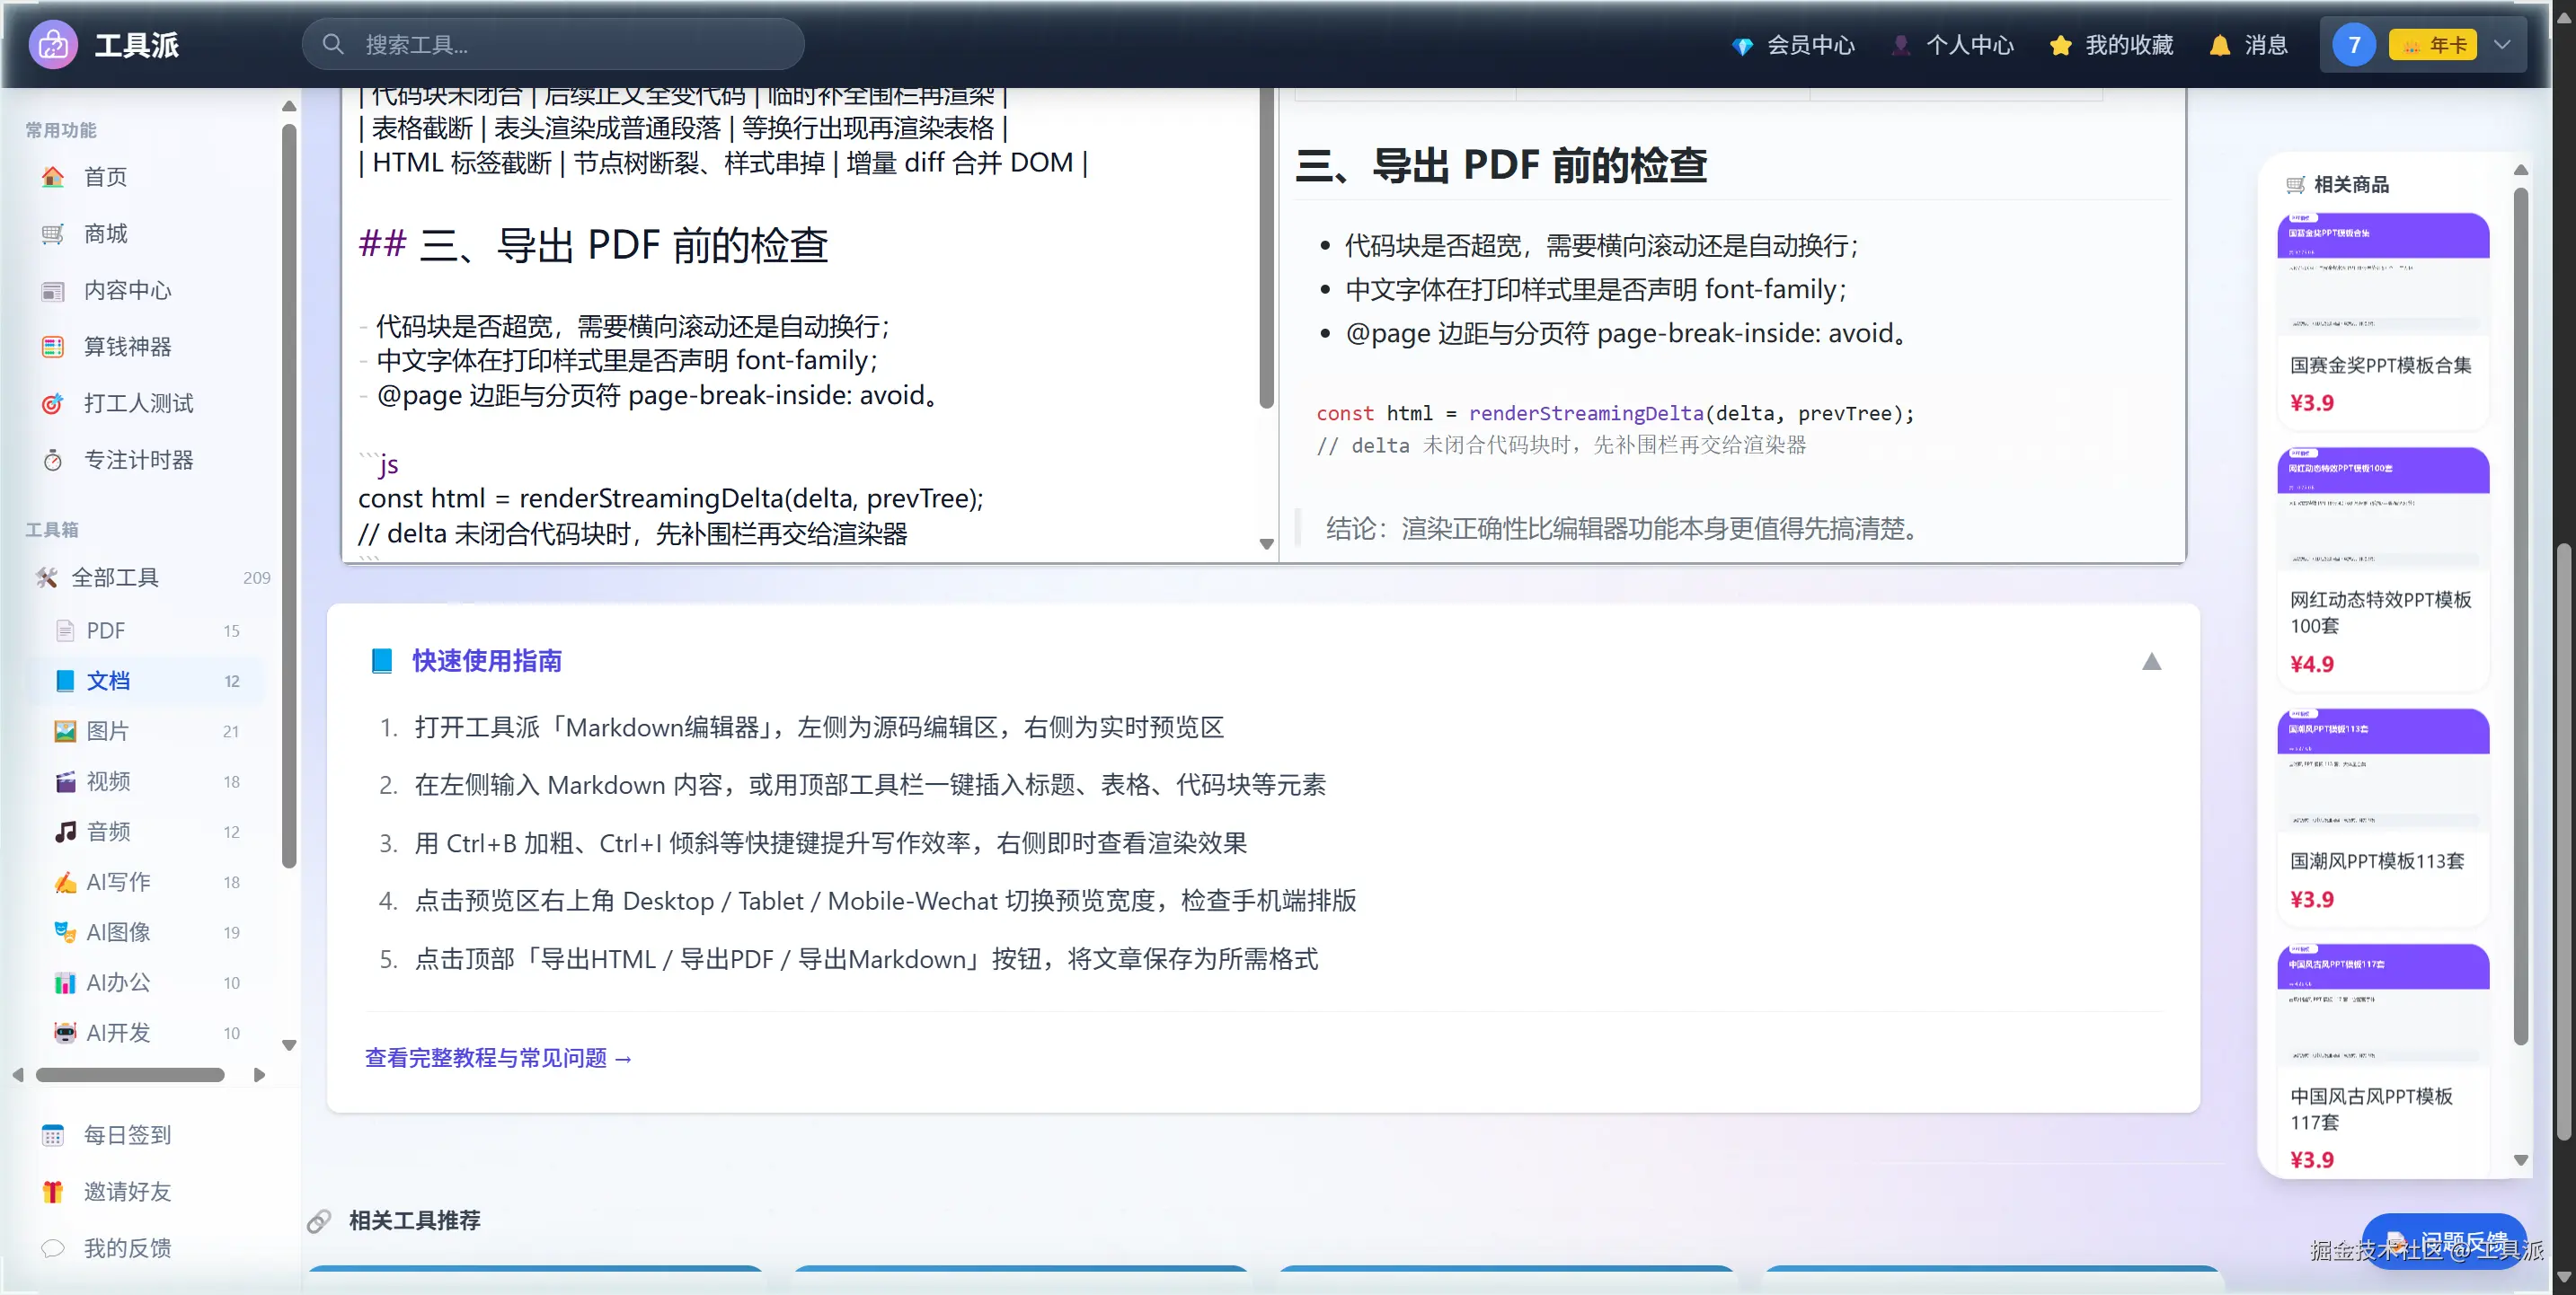Click the related products scroll down arrow

click(2521, 1161)
